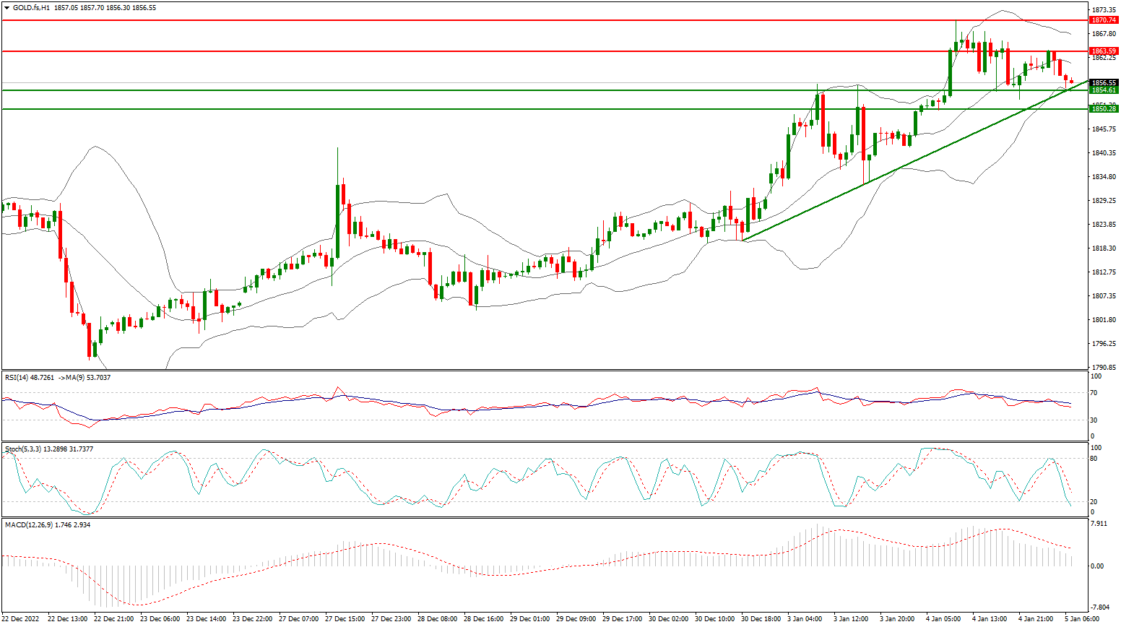Click the 30 Dec 18:00 time label
The image size is (1121, 627).
click(x=761, y=619)
